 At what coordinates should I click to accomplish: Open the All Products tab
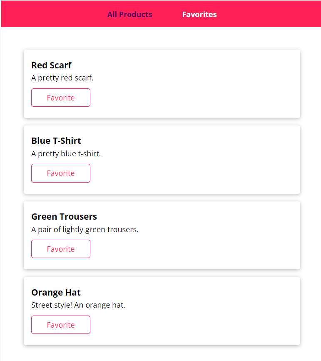[129, 14]
